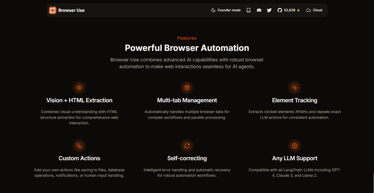Click the GitHub octocat icon
The image size is (374, 193).
point(280,10)
